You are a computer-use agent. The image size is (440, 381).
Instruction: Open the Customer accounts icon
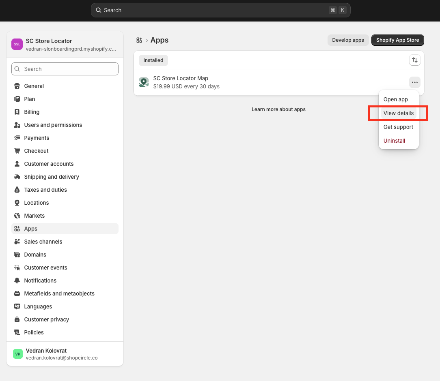(x=17, y=164)
